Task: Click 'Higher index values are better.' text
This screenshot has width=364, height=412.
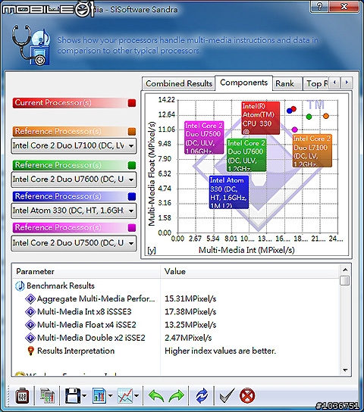Action: (x=220, y=351)
